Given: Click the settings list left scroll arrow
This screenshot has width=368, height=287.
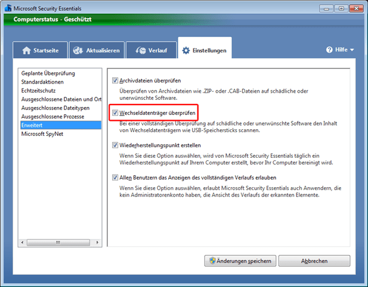Looking at the screenshot, I should pyautogui.click(x=22, y=242).
